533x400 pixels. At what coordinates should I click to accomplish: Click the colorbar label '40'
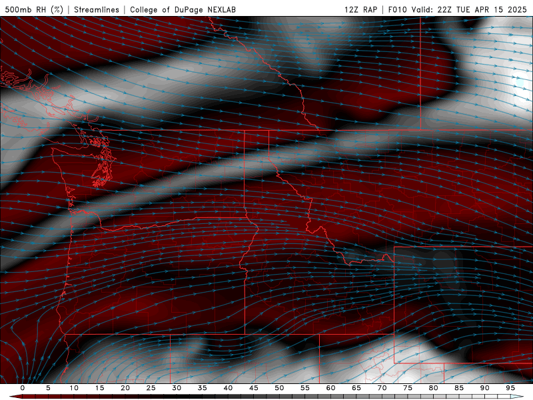click(x=228, y=388)
